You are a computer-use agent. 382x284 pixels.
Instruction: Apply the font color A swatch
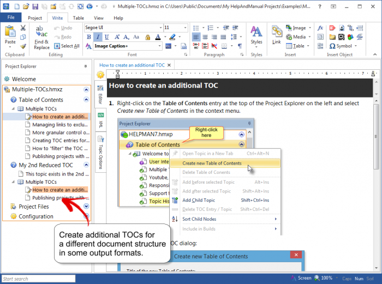coord(158,37)
